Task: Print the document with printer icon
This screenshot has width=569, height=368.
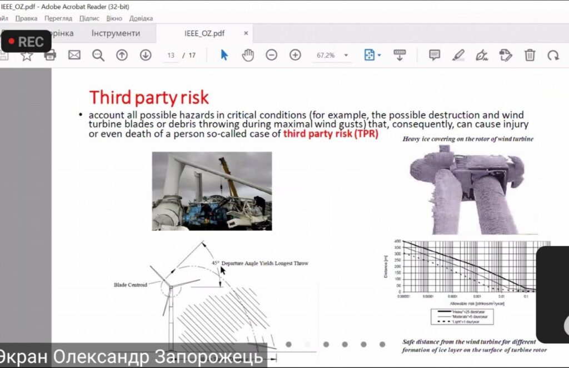Action: [x=50, y=55]
